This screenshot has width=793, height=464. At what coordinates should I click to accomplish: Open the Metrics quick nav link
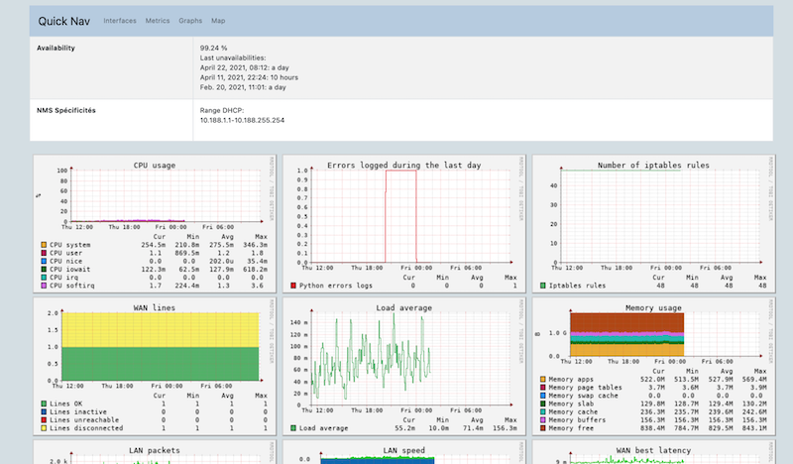click(x=158, y=21)
